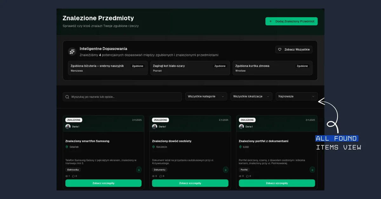Click the Łódź location text

(246, 147)
